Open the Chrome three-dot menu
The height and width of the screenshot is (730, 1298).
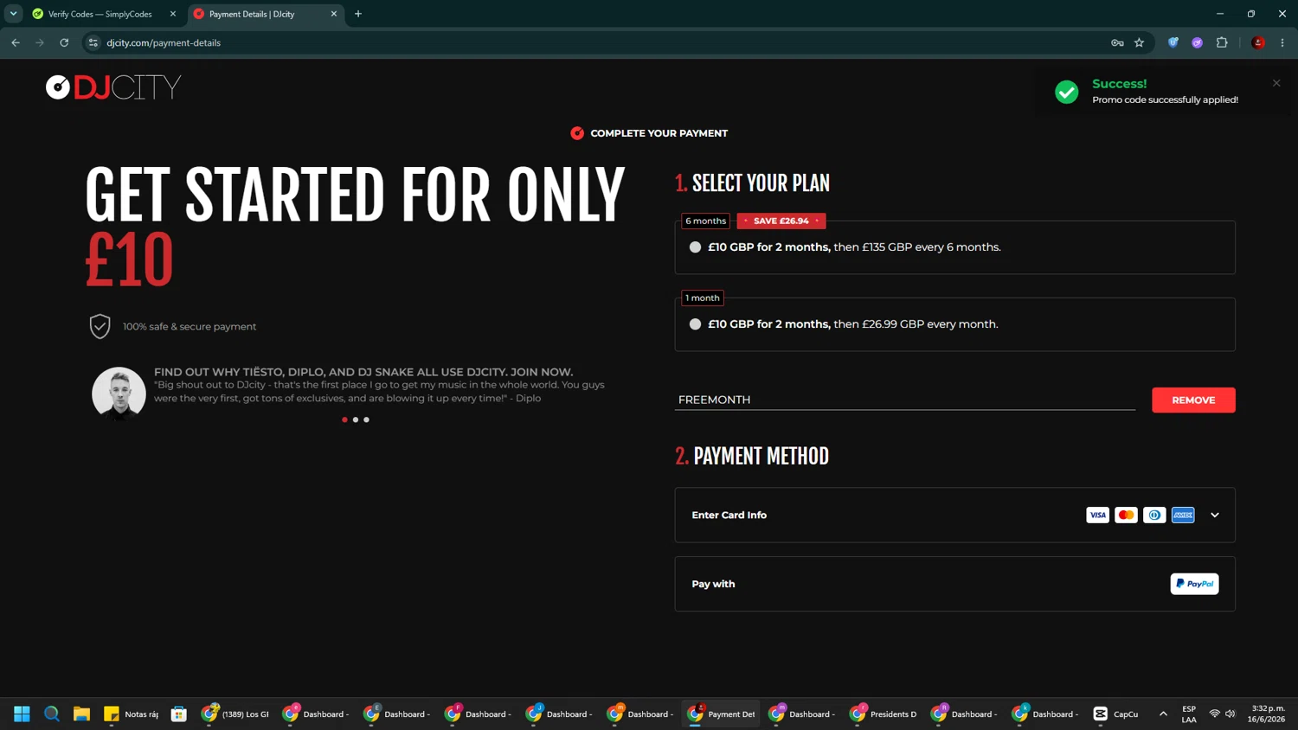(1282, 42)
